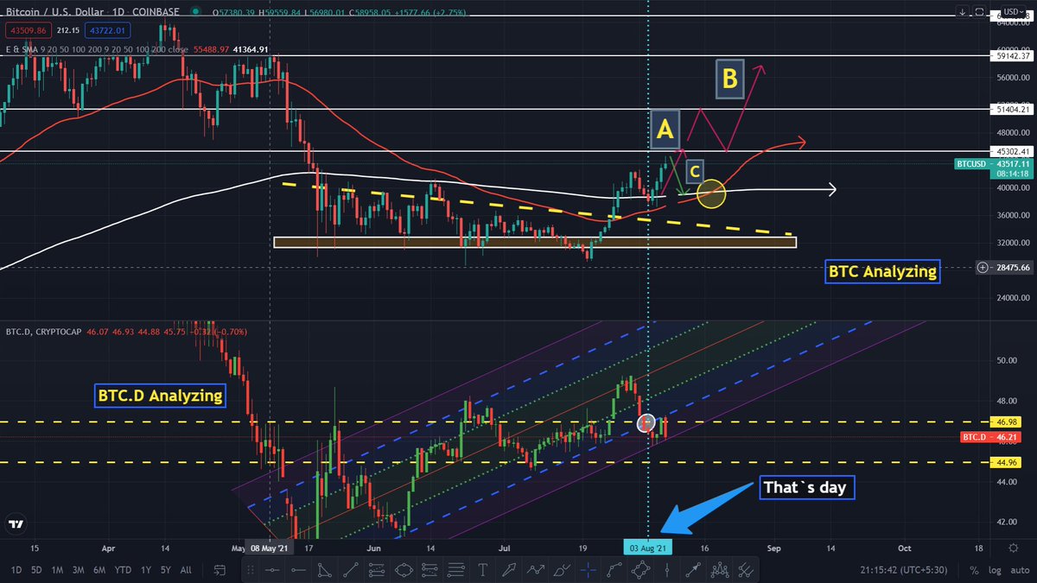The width and height of the screenshot is (1037, 583).
Task: Select the 1Y time range
Action: (x=148, y=570)
